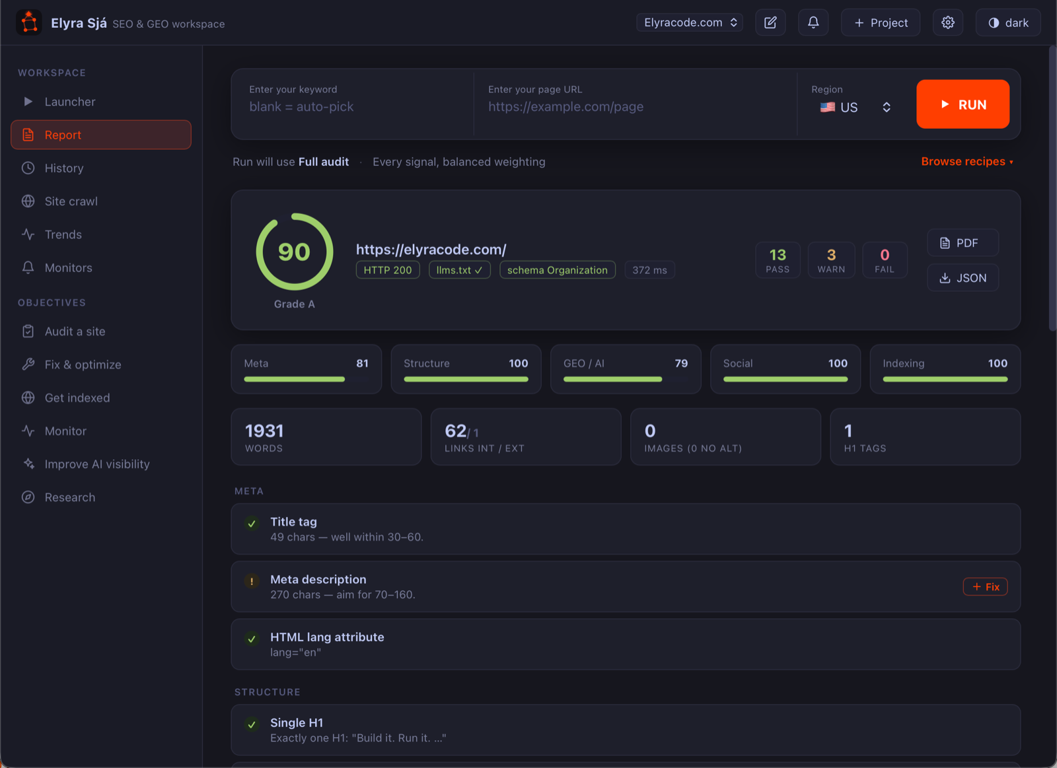The height and width of the screenshot is (768, 1057).
Task: Click Fix on the Meta description row
Action: (x=985, y=586)
